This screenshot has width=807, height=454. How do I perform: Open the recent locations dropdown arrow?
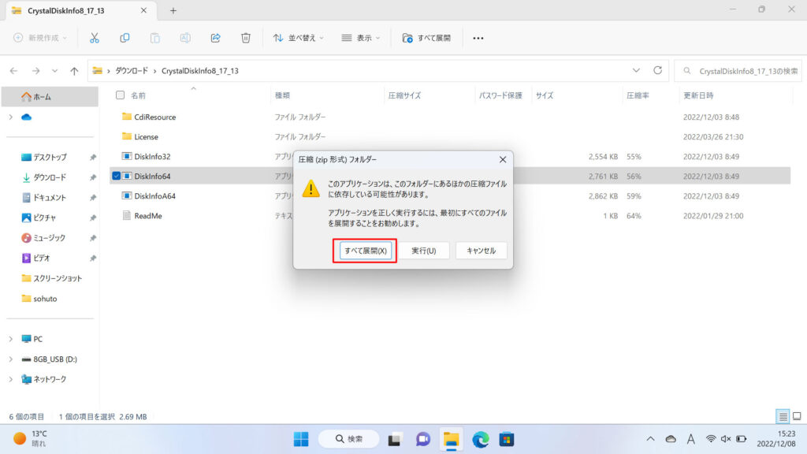(x=54, y=70)
